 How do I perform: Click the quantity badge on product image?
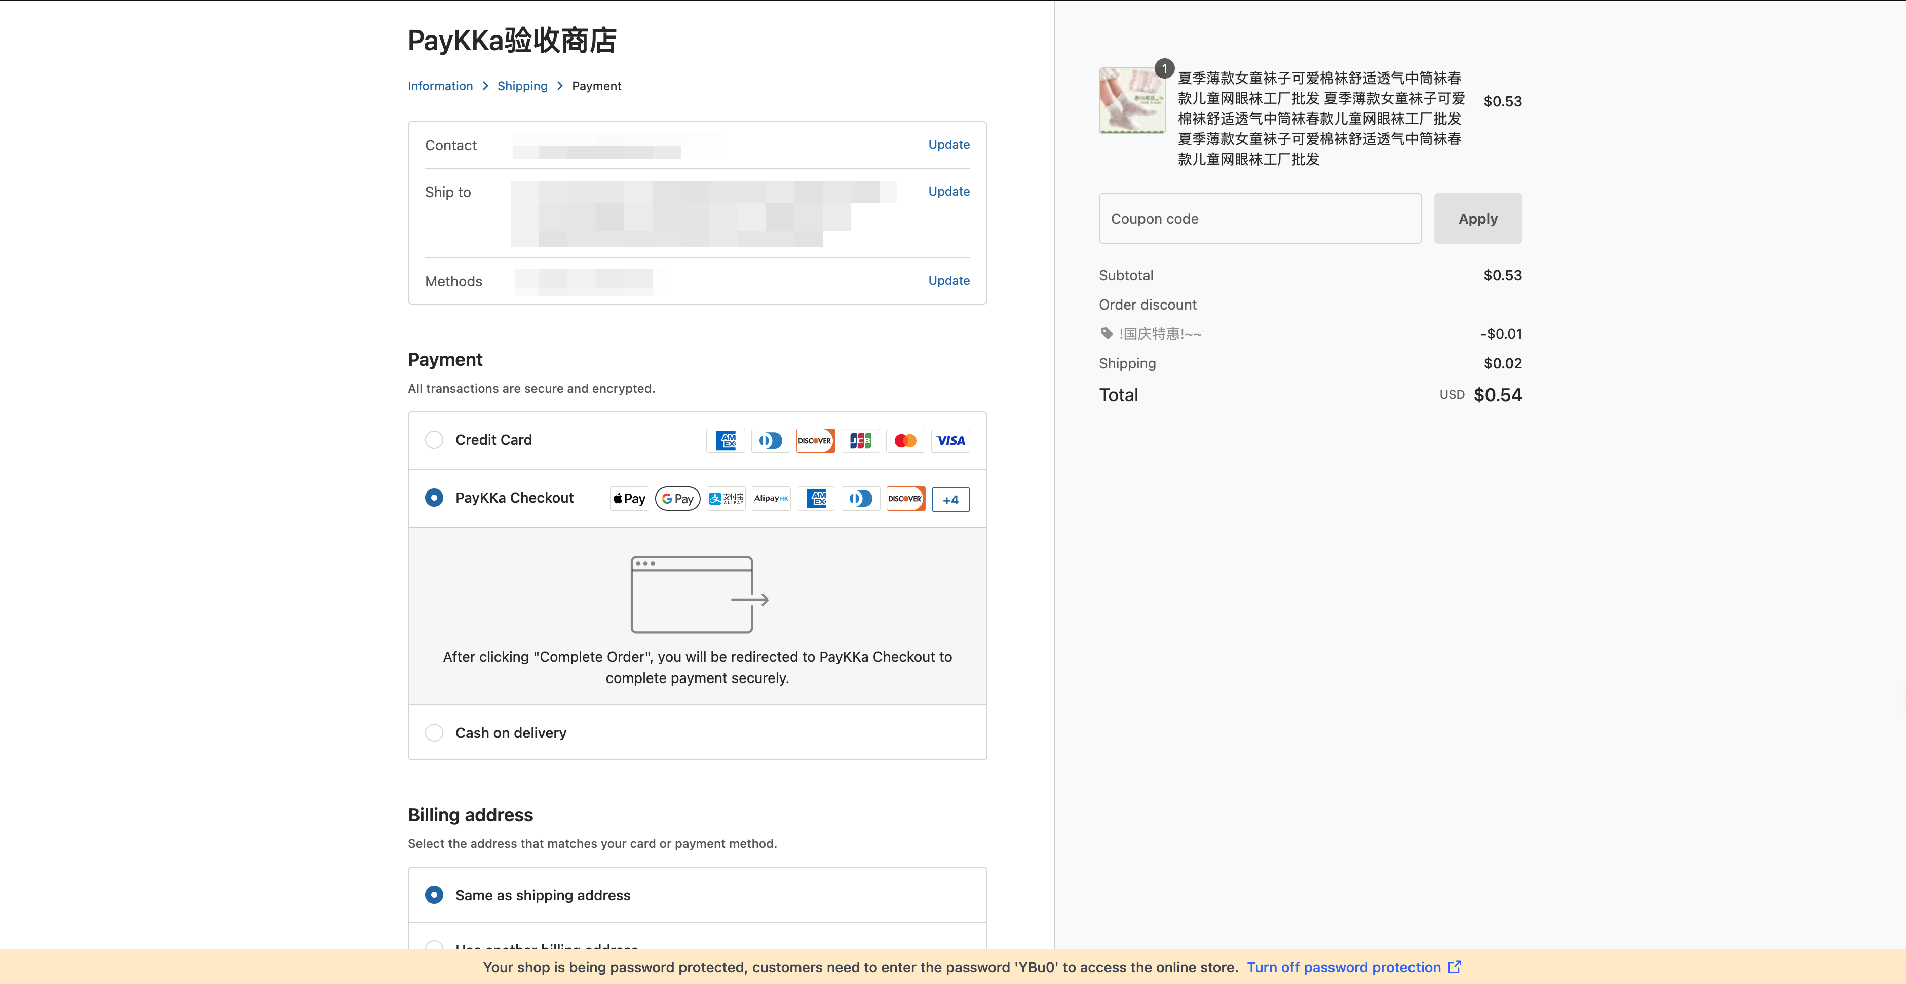point(1164,69)
